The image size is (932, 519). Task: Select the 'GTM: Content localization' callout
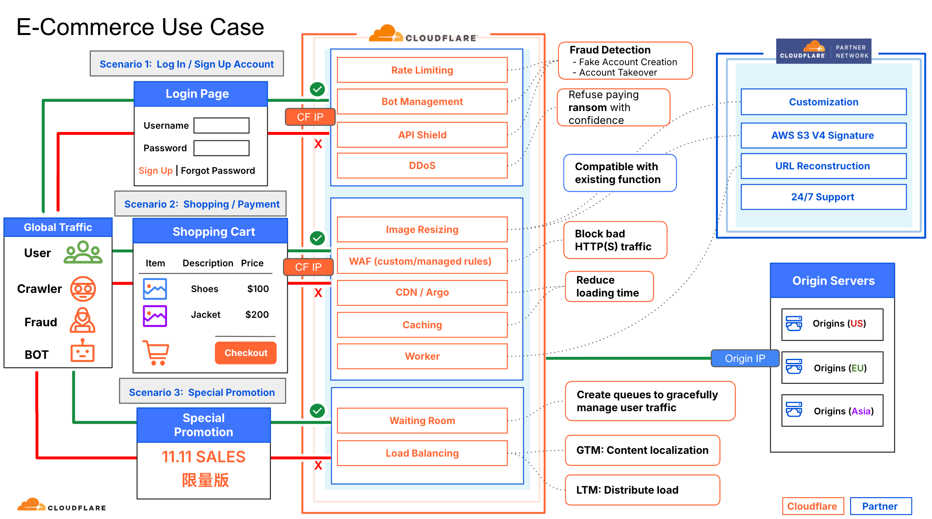(x=643, y=450)
